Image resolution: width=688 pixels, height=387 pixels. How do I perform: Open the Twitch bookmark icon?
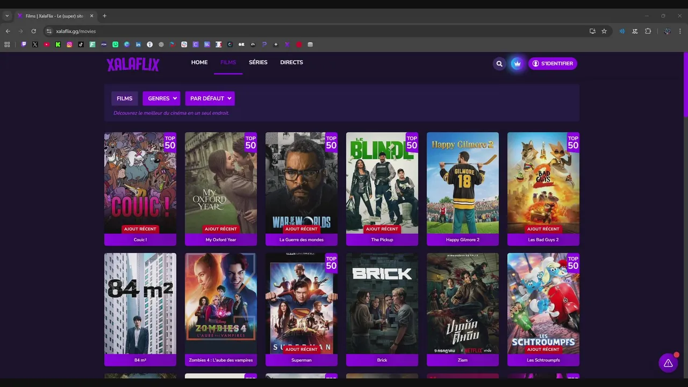pos(24,45)
